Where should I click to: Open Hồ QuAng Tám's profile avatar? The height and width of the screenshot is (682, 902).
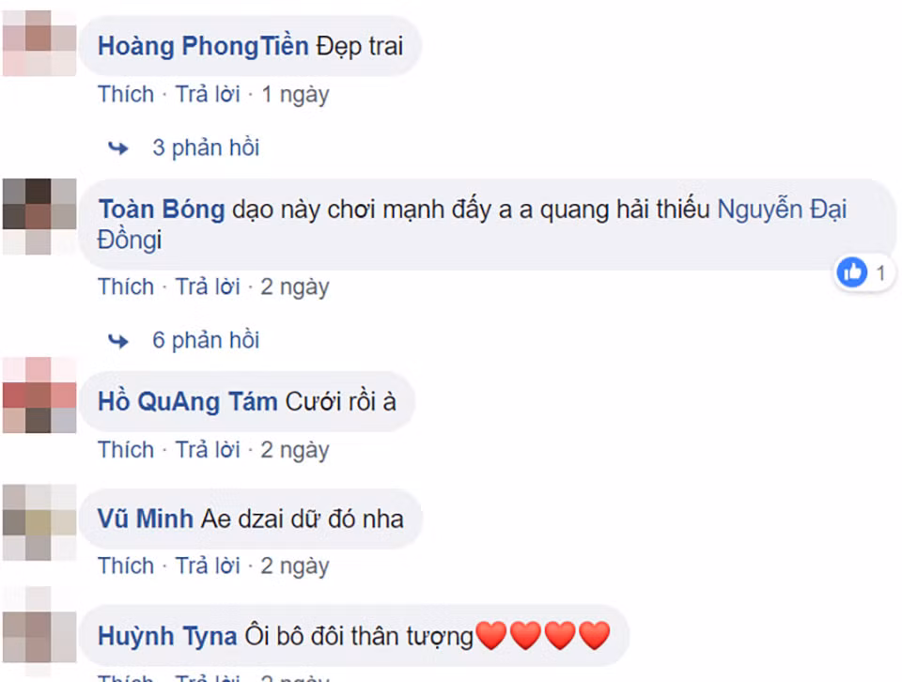point(39,397)
